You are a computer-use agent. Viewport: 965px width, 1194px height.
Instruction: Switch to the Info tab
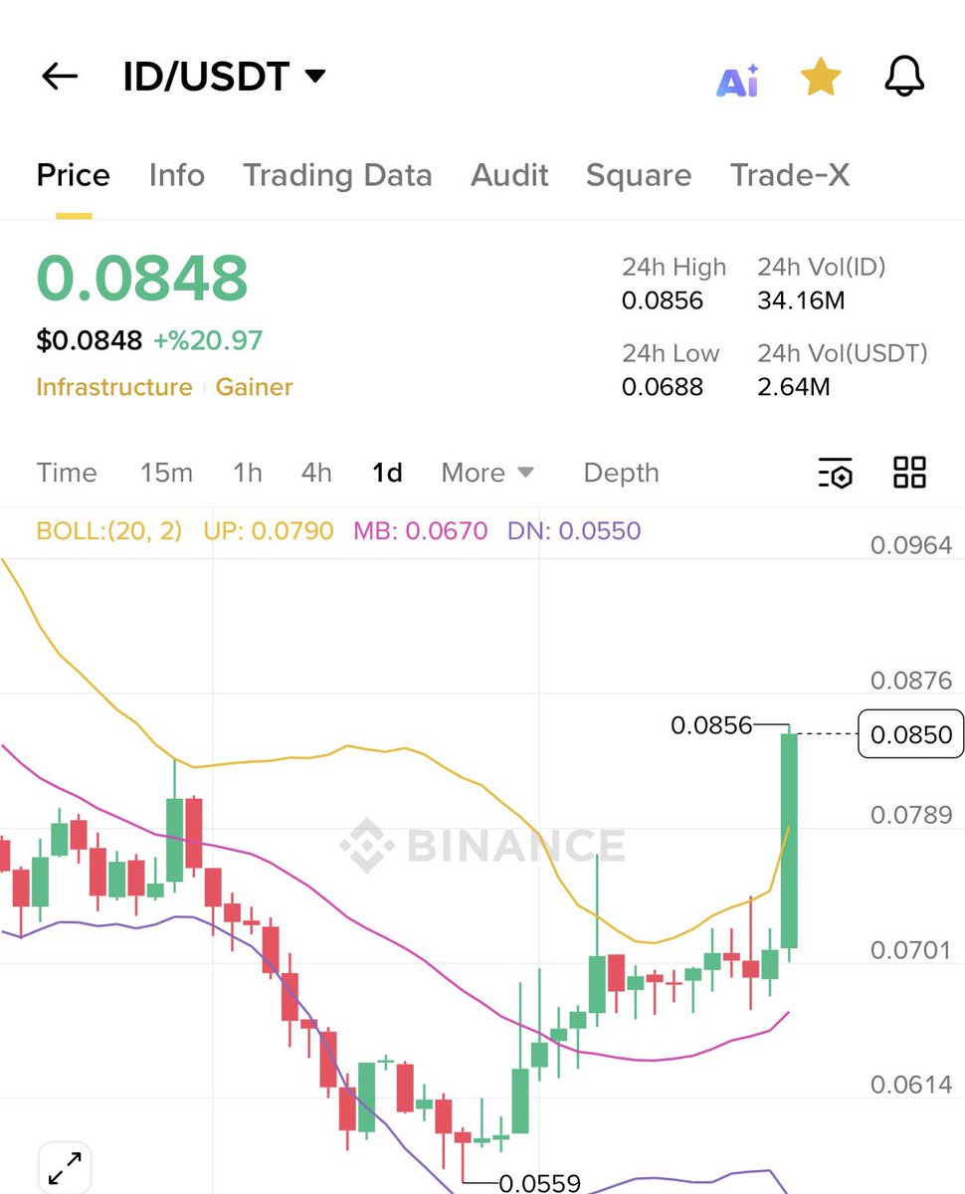click(177, 176)
